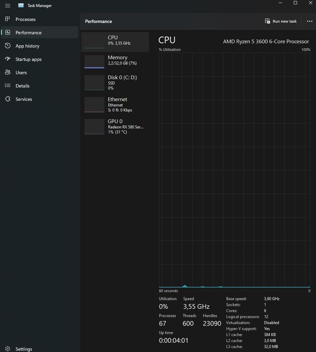Click the Performance sidebar icon
Image resolution: width=316 pixels, height=352 pixels.
coord(8,33)
